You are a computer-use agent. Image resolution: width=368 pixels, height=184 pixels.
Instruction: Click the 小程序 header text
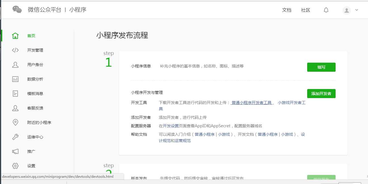[78, 10]
